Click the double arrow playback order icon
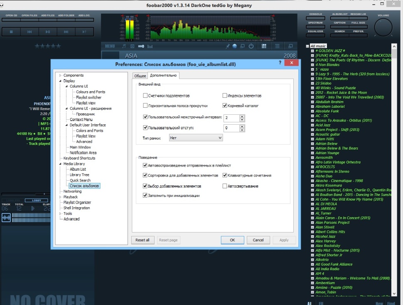 click(x=141, y=46)
